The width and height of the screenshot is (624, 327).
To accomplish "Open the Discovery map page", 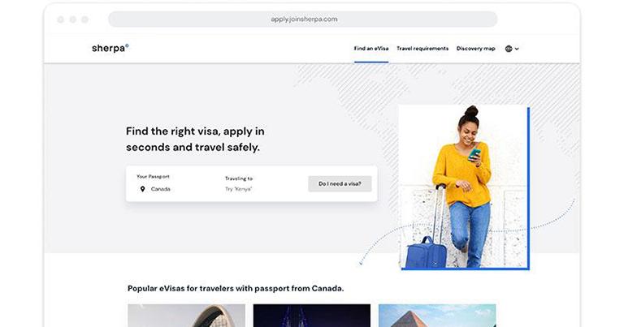I will click(475, 49).
